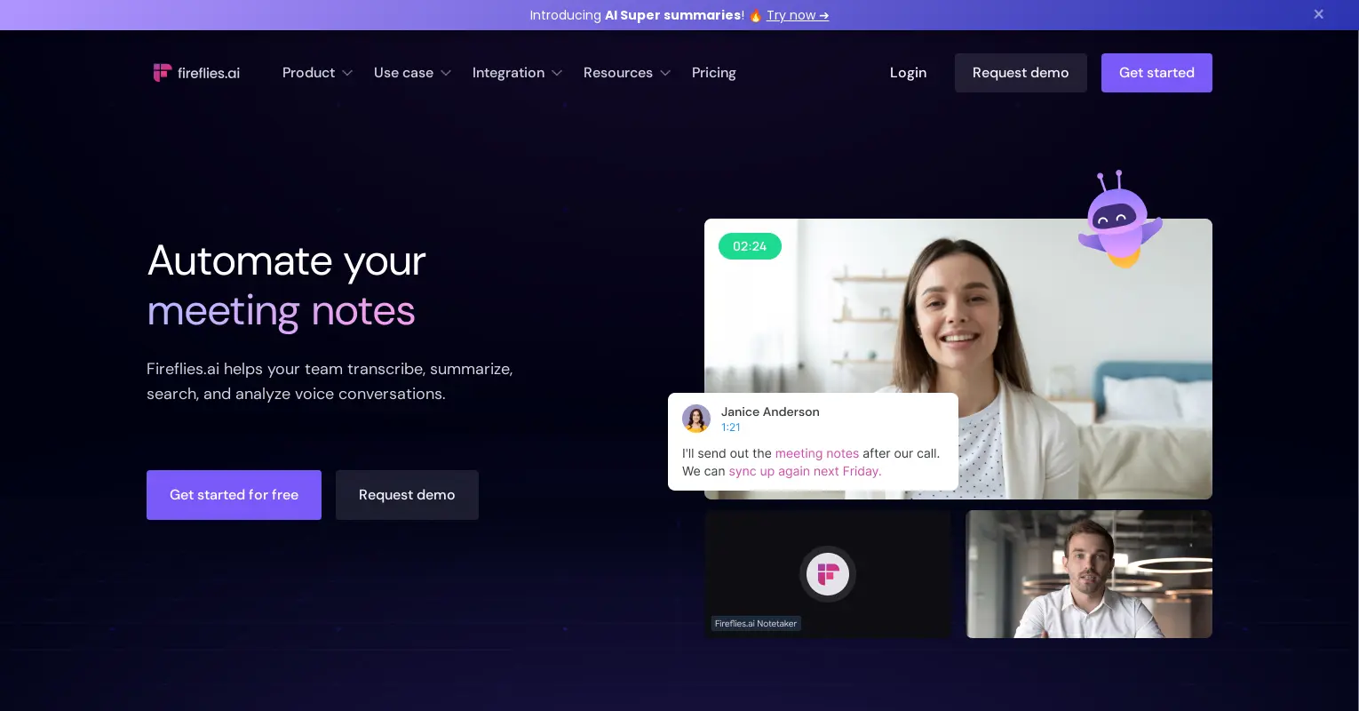Go to the Pricing page
1359x711 pixels.
[713, 73]
